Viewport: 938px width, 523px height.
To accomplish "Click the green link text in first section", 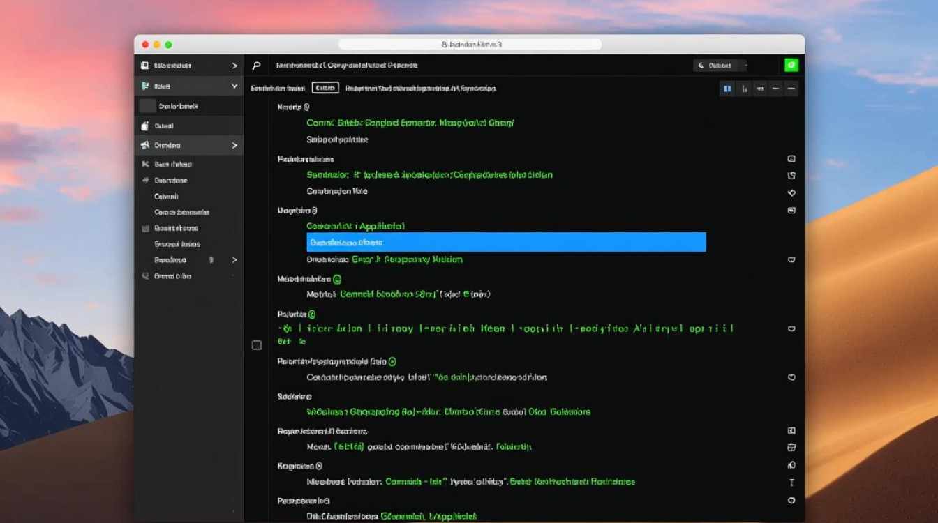I will click(410, 123).
